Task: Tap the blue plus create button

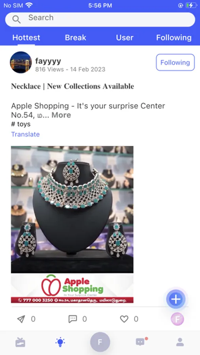Action: coord(176,299)
